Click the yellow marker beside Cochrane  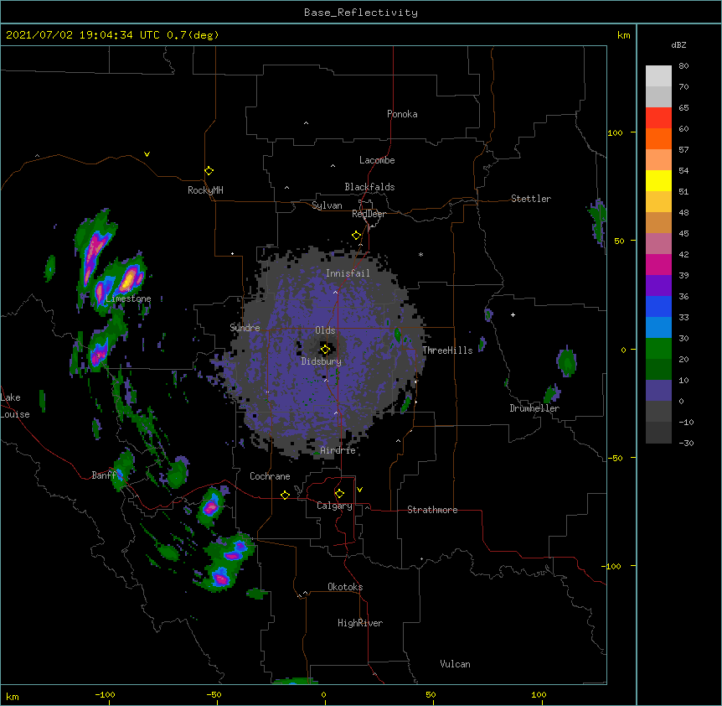(x=286, y=495)
